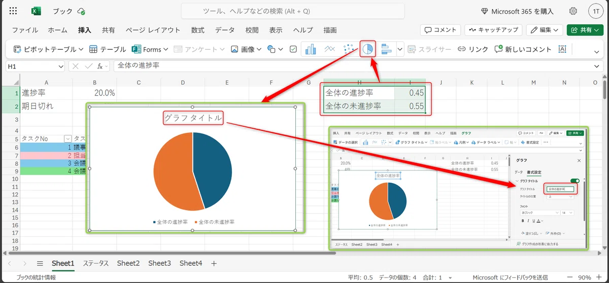609x283 pixels.
Task: Open the ファイル menu
Action: 25,30
